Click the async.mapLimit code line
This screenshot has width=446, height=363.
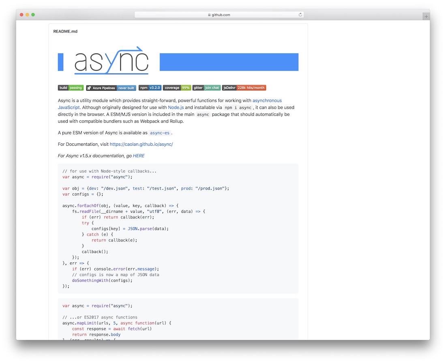(x=117, y=323)
